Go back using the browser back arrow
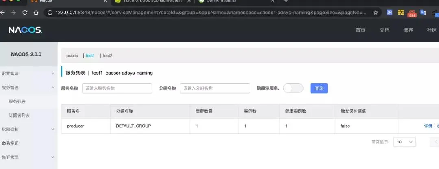Image resolution: width=439 pixels, height=169 pixels. (3, 13)
